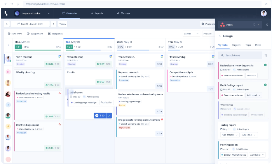Viewport: 272px width, 168px height.
Task: Go back from the Design project panel
Action: tap(220, 36)
